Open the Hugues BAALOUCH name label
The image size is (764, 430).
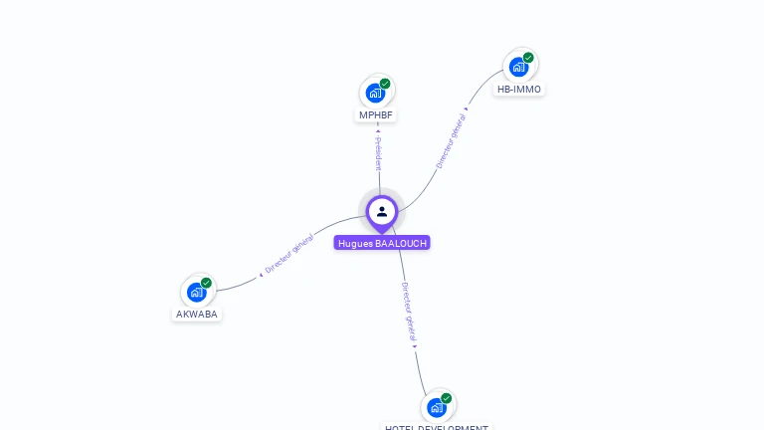(x=382, y=243)
